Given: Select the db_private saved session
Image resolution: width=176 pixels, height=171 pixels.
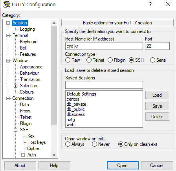Looking at the screenshot, I should 76,104.
